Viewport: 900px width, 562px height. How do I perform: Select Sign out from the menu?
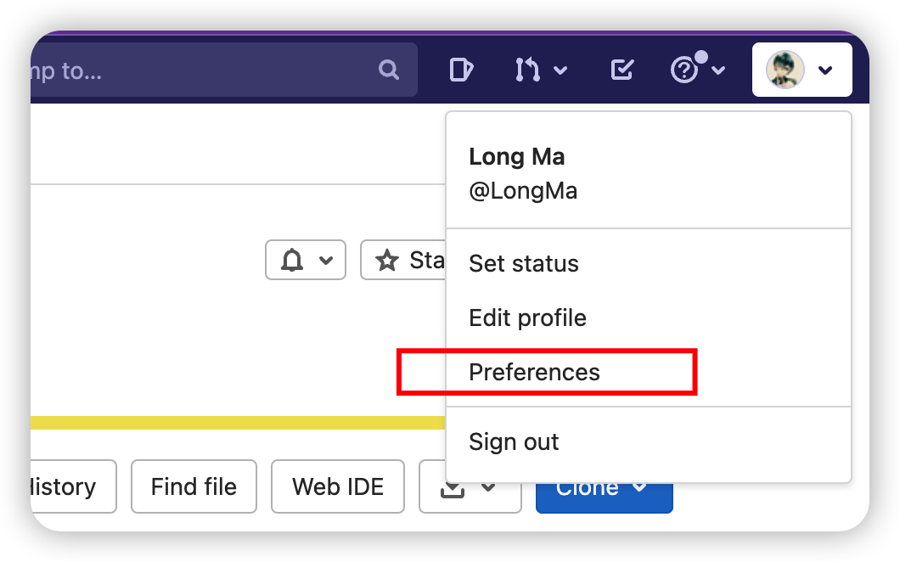[514, 441]
